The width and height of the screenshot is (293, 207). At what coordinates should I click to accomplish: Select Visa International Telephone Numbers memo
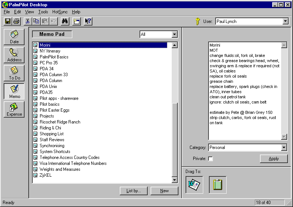click(x=73, y=163)
